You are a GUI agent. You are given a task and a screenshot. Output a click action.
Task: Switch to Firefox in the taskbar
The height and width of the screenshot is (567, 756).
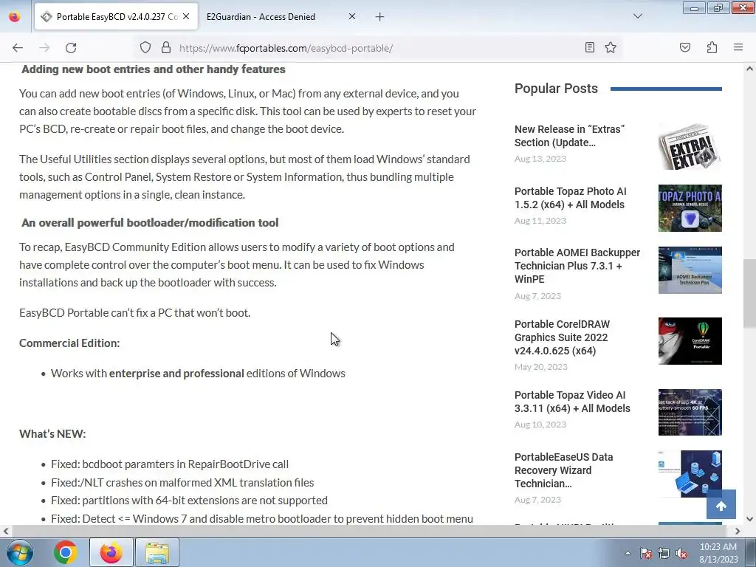click(111, 552)
